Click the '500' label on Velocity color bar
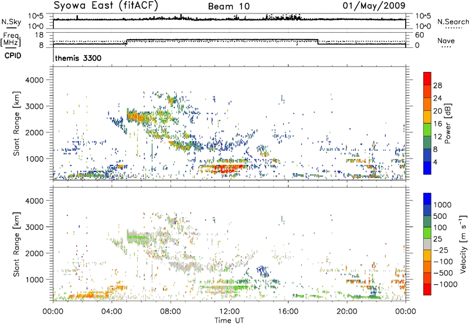 point(440,216)
